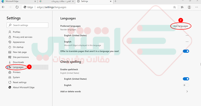Toggle offer to translate pages switch
Image resolution: width=201 pixels, height=106 pixels.
(x=186, y=51)
